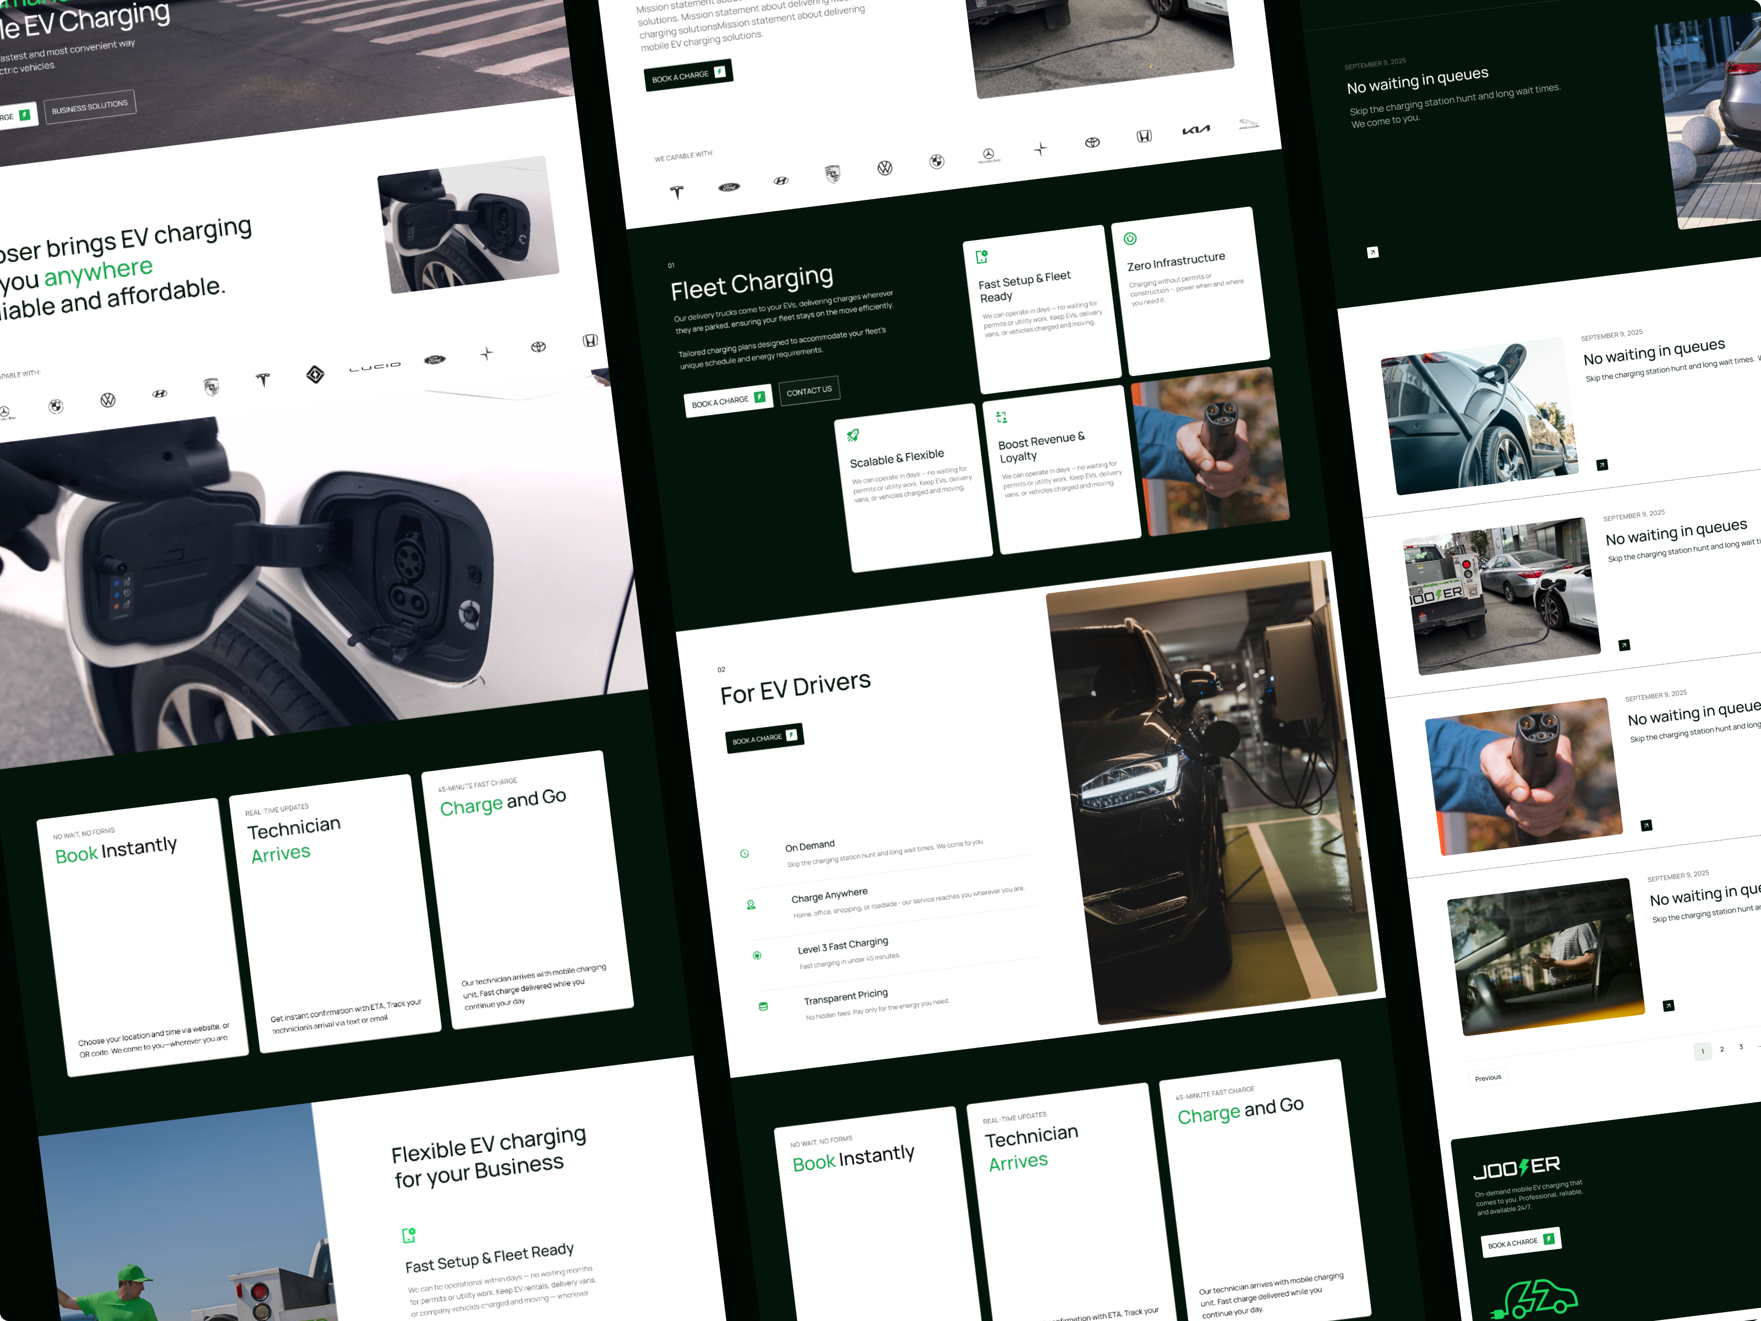The width and height of the screenshot is (1761, 1321).
Task: Click the Renault diamond logo on the left homepage
Action: tap(315, 374)
